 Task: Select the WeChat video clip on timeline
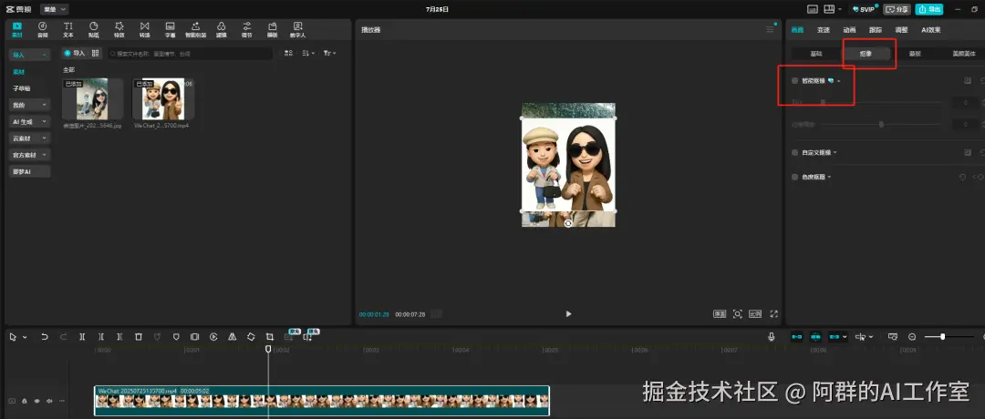click(322, 400)
